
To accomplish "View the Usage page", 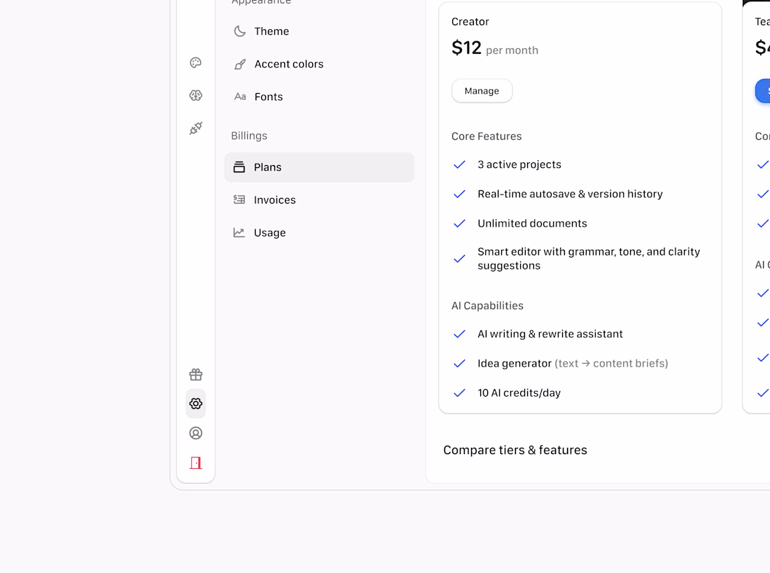I will pyautogui.click(x=269, y=233).
